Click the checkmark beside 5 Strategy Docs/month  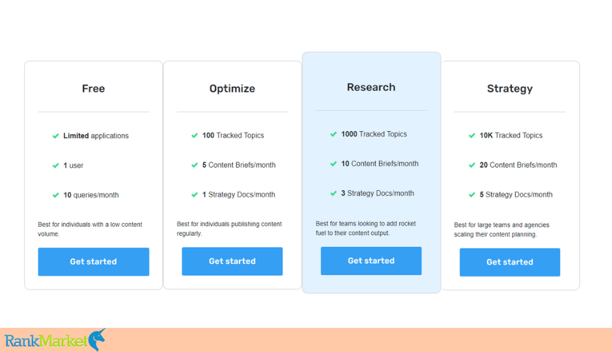coord(472,195)
